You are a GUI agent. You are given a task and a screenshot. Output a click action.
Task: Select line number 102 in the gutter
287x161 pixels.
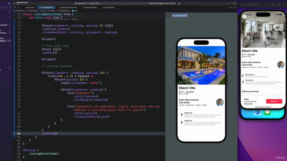pyautogui.click(x=18, y=133)
